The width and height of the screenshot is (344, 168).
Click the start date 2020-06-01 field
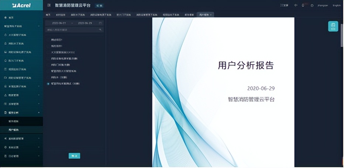point(59,23)
